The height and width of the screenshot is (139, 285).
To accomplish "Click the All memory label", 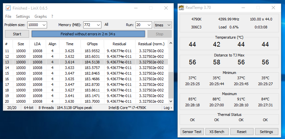I will click(x=106, y=24).
